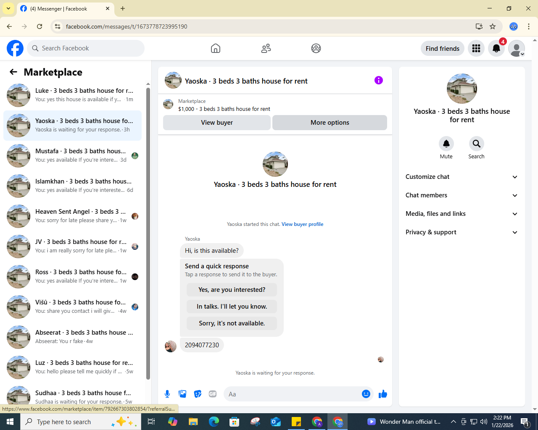Open the account profile avatar menu
Viewport: 538px width, 430px height.
coord(517,48)
